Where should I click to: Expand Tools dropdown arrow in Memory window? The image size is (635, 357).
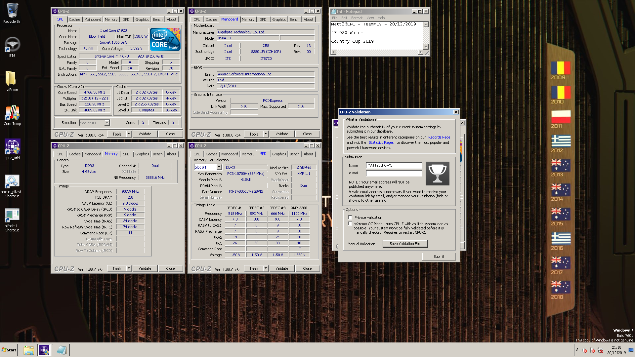(129, 268)
